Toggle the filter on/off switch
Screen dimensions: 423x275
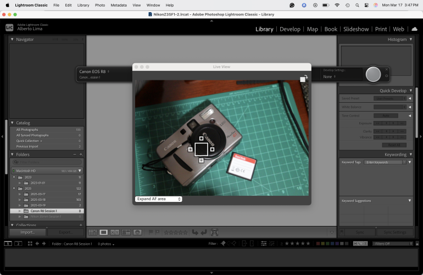(417, 244)
